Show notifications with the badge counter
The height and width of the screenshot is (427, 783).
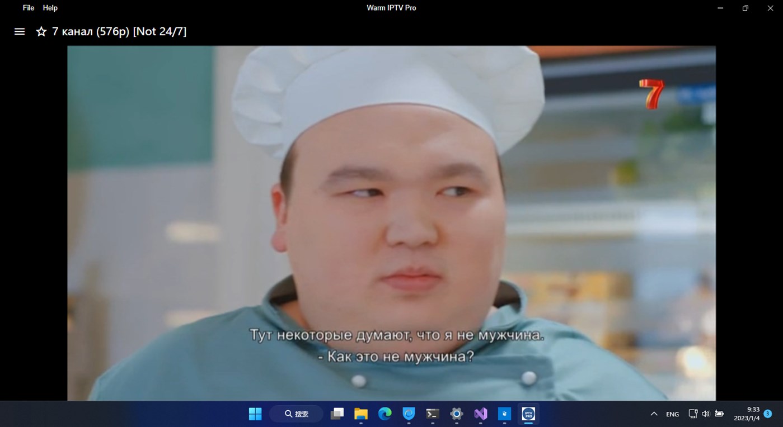(767, 414)
